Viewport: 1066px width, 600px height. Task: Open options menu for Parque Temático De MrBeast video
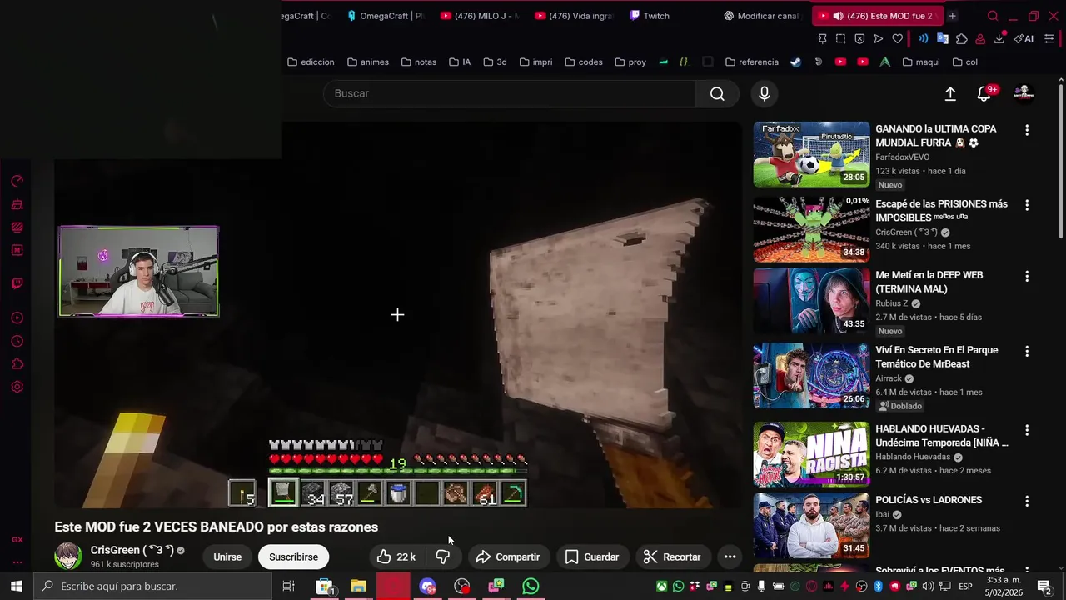coord(1027,351)
